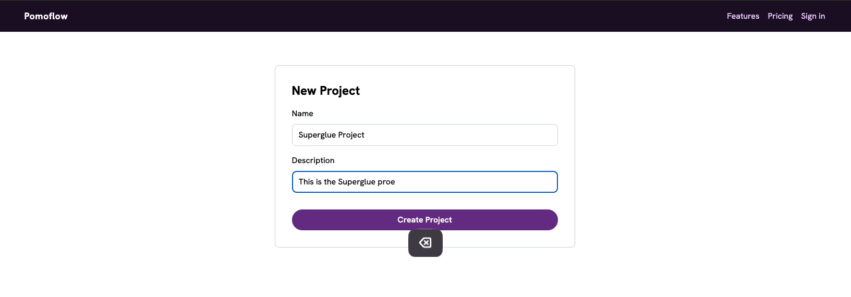The width and height of the screenshot is (851, 297).
Task: Click the Name field label
Action: point(302,114)
